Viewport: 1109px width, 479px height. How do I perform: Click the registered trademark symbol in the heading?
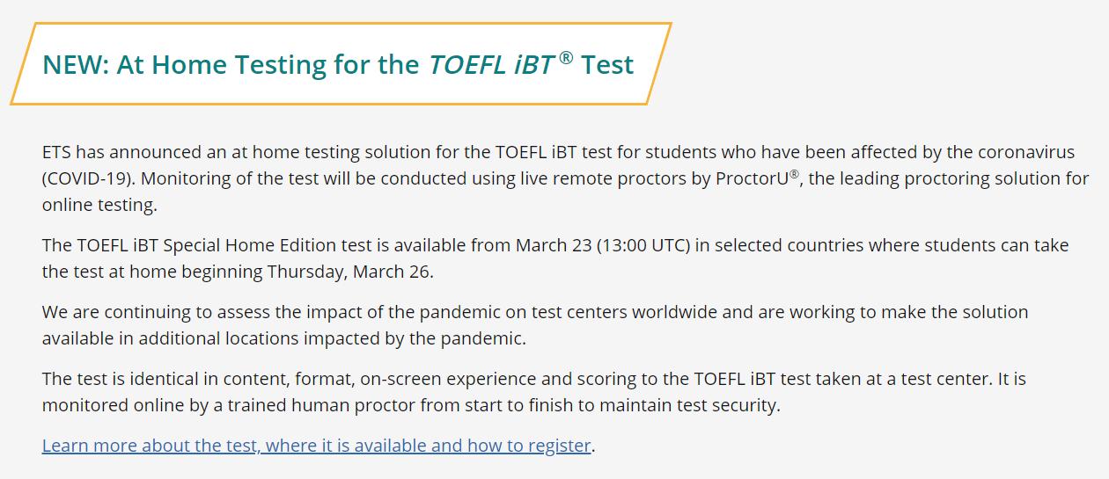[566, 58]
